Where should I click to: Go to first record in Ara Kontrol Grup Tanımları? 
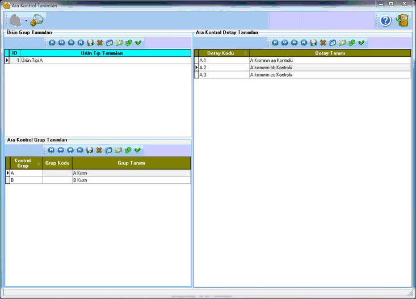coord(51,150)
